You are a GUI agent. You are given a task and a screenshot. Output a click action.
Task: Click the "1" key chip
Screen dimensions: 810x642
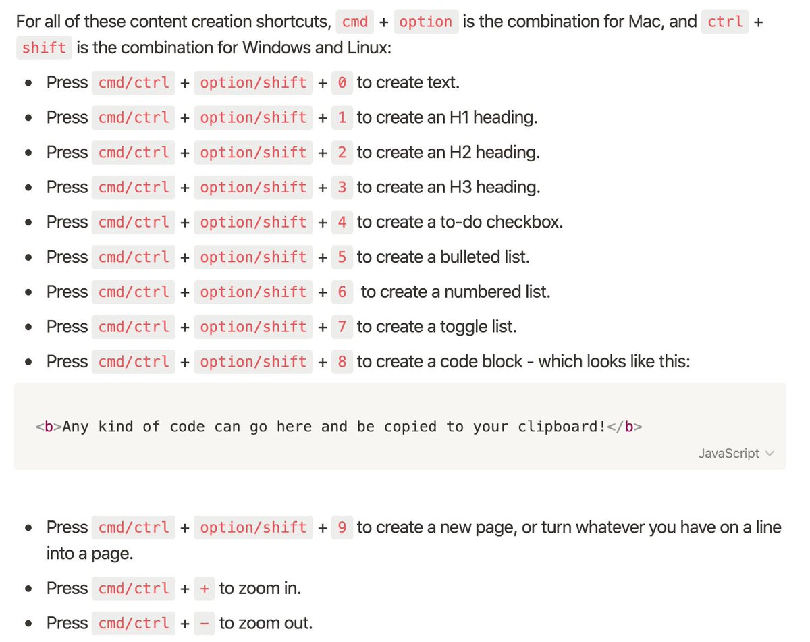342,118
